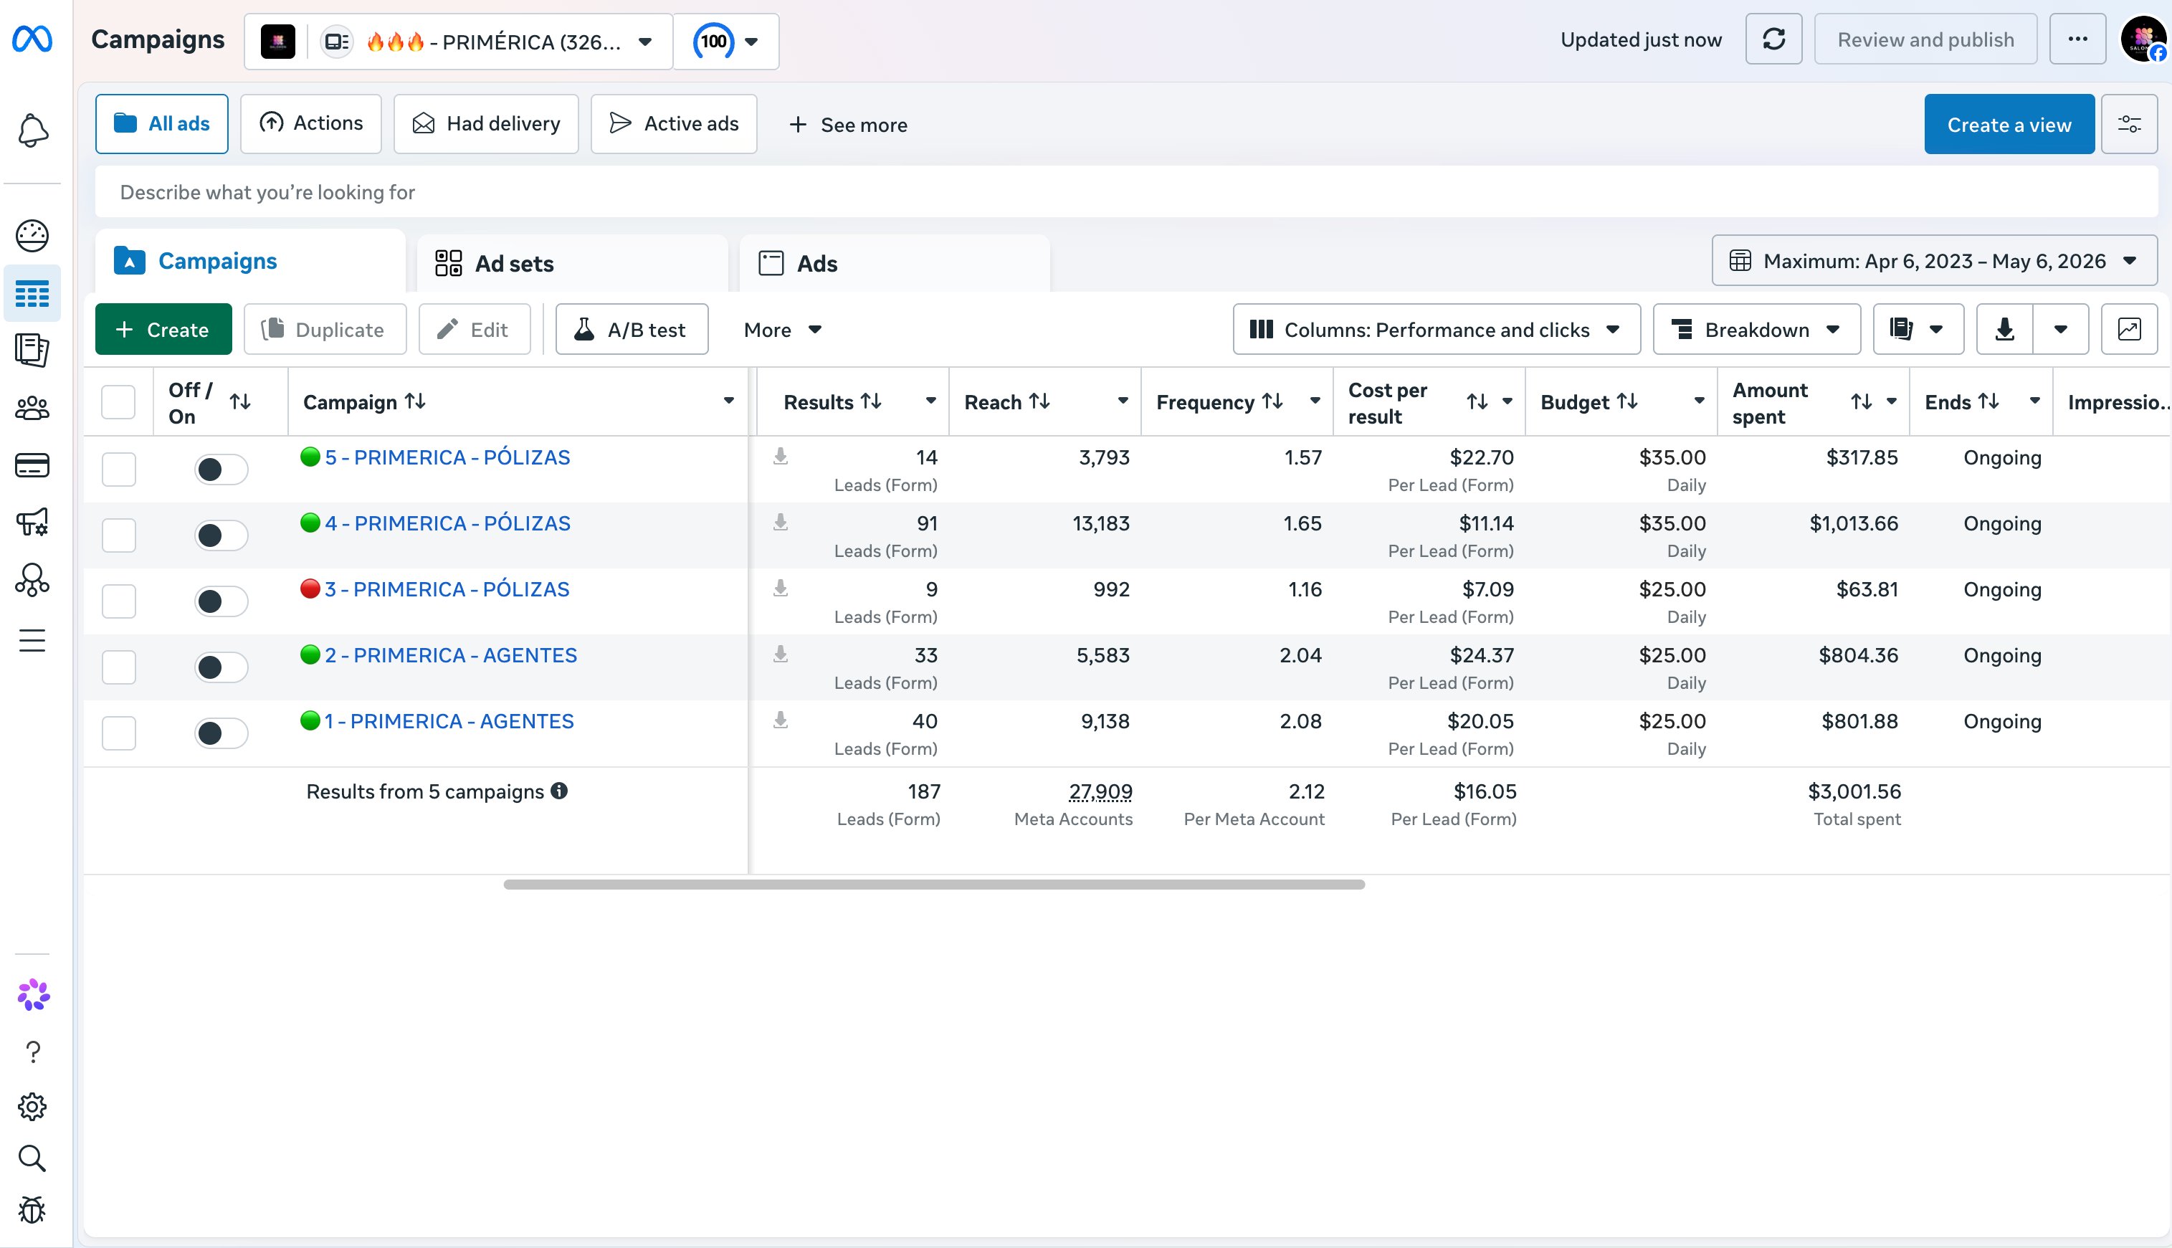Click the Review and publish button
Screen dimensions: 2172x1248
[x=1925, y=39]
